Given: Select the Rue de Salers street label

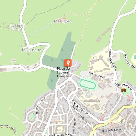Looking at the screenshot, I should click(x=97, y=75).
